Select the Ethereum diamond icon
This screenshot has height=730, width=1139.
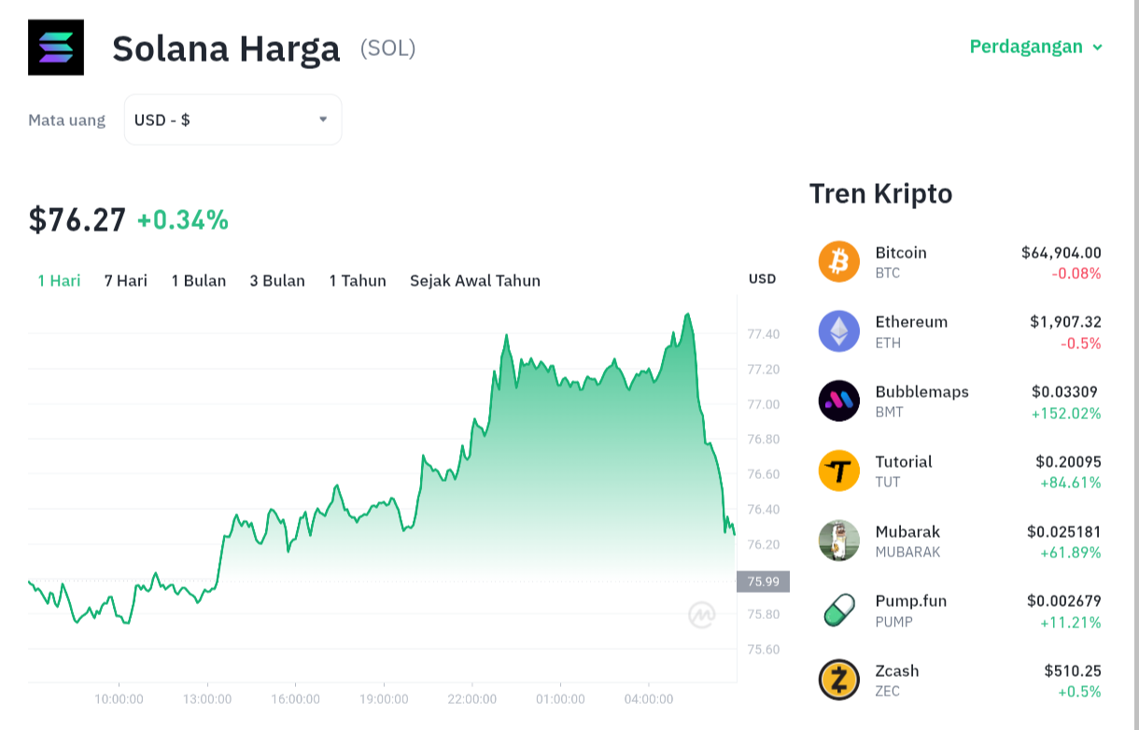click(838, 330)
